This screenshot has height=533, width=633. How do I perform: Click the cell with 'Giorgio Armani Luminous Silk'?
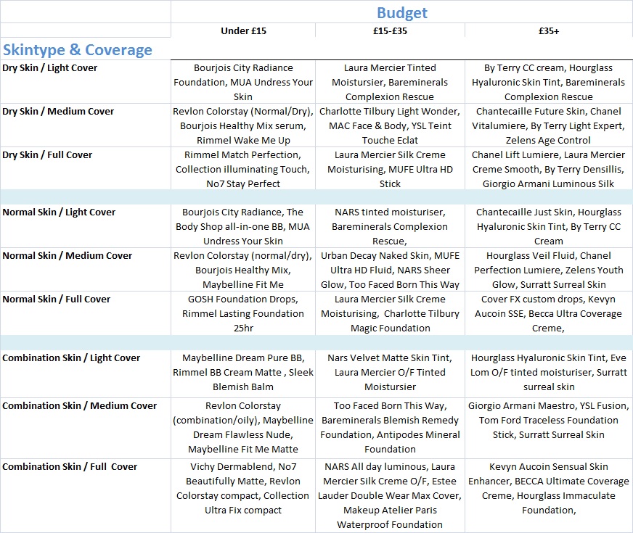[x=549, y=169]
